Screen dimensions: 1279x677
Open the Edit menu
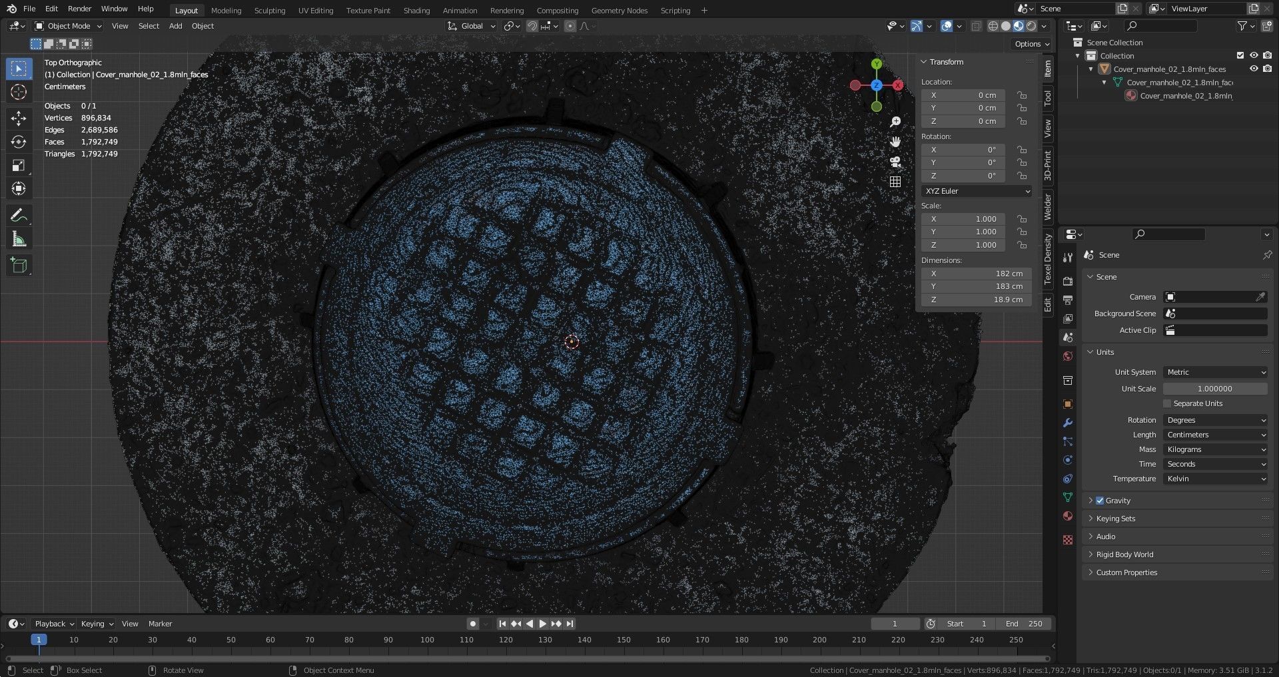tap(51, 9)
